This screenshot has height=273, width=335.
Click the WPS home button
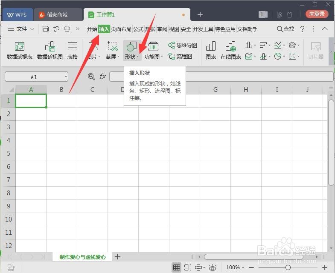[17, 15]
